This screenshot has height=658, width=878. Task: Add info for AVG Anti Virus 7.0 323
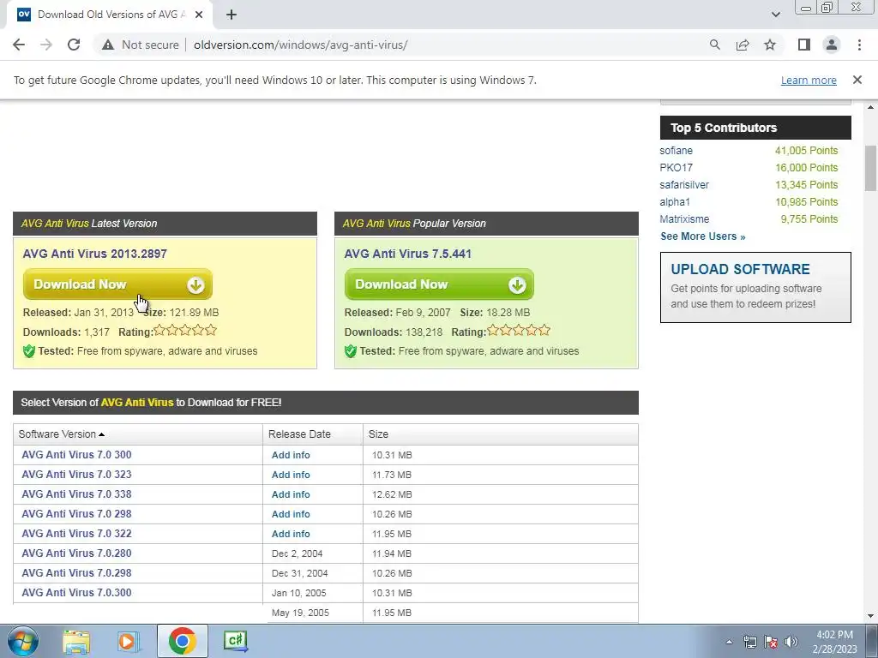291,475
